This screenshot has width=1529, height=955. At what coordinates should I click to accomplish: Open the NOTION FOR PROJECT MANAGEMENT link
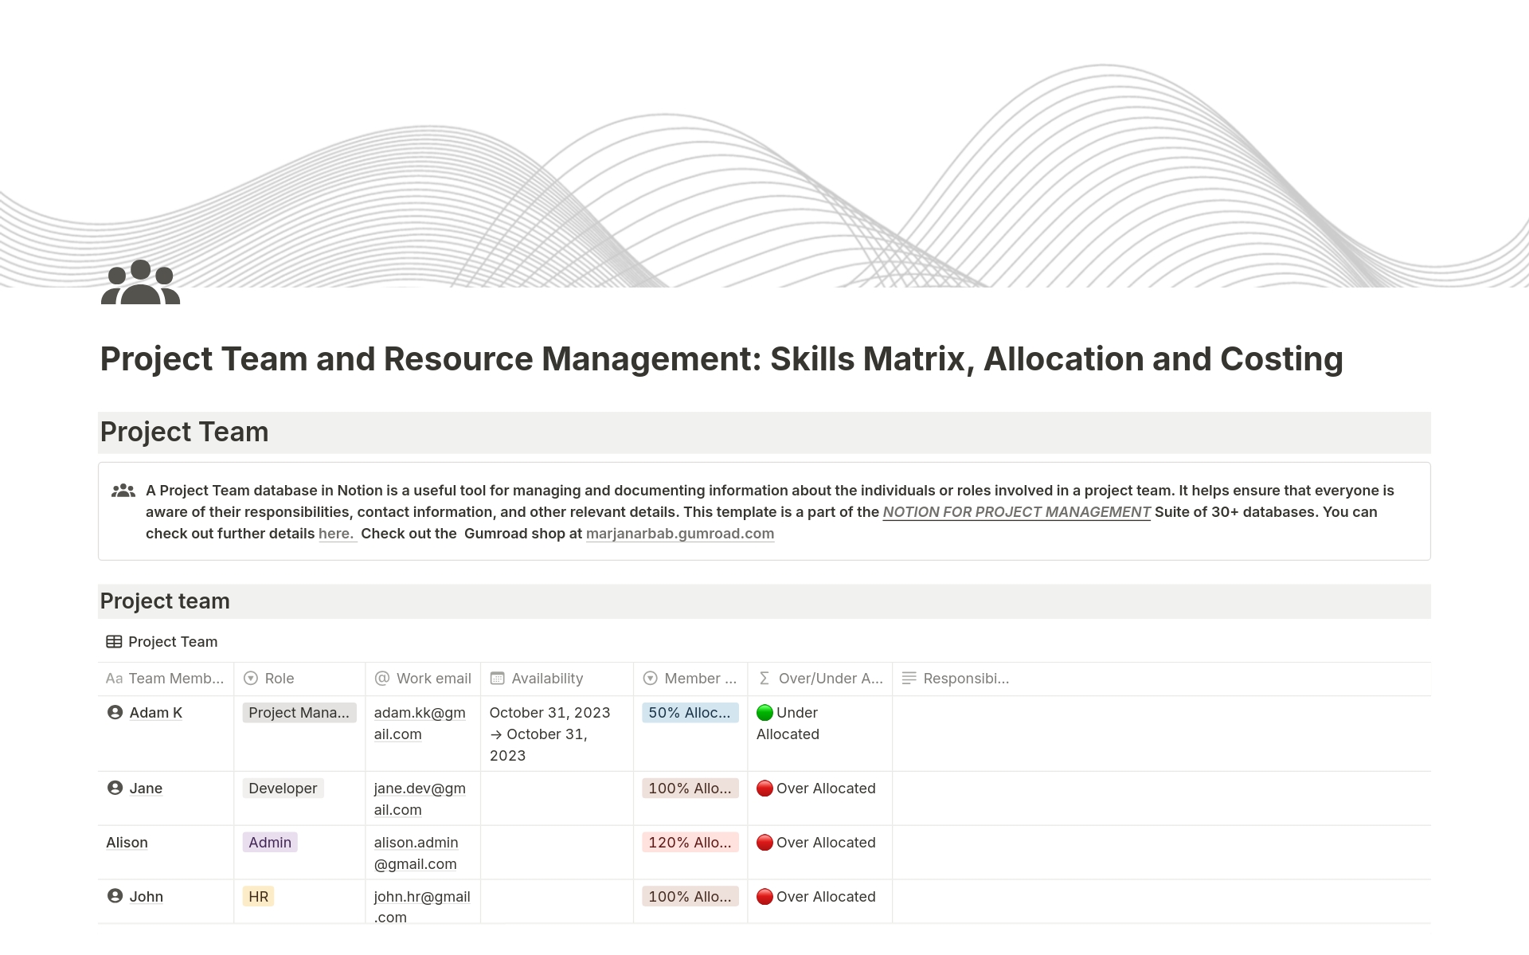pos(1016,512)
